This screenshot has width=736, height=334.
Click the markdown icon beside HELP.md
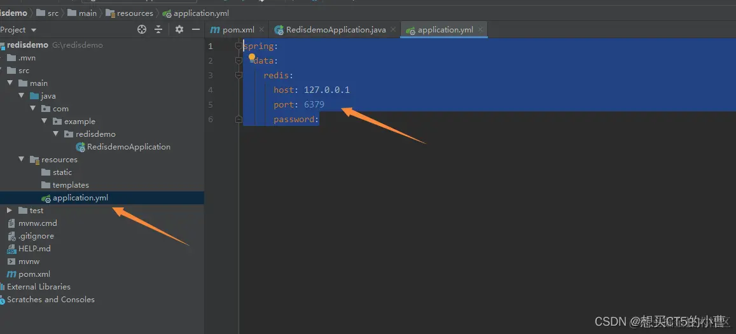pos(11,249)
